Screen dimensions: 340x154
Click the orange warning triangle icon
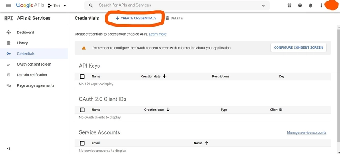tap(84, 48)
